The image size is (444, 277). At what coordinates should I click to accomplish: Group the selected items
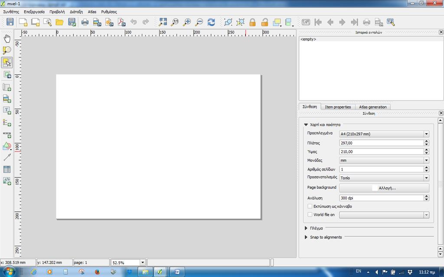(228, 22)
